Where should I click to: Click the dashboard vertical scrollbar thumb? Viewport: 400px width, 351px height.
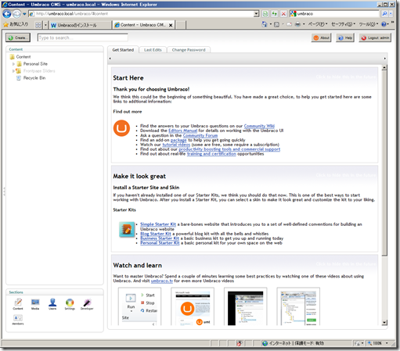pyautogui.click(x=384, y=163)
